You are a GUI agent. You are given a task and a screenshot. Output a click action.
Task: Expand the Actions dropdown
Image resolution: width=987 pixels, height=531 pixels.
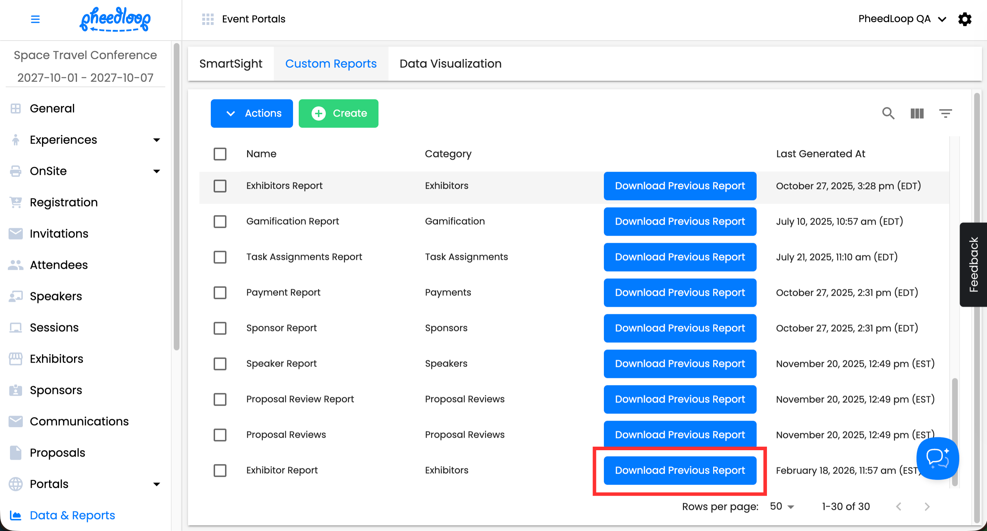252,113
